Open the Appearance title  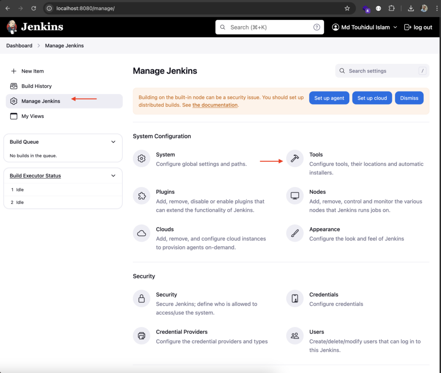[325, 229]
